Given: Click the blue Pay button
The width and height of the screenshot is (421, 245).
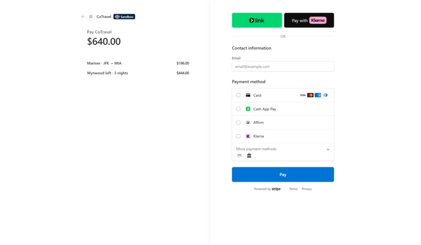Looking at the screenshot, I should coord(283,175).
